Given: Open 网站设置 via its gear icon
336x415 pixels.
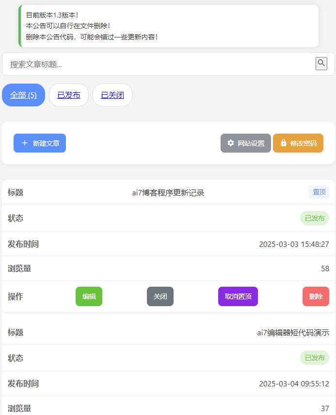Looking at the screenshot, I should coord(230,143).
